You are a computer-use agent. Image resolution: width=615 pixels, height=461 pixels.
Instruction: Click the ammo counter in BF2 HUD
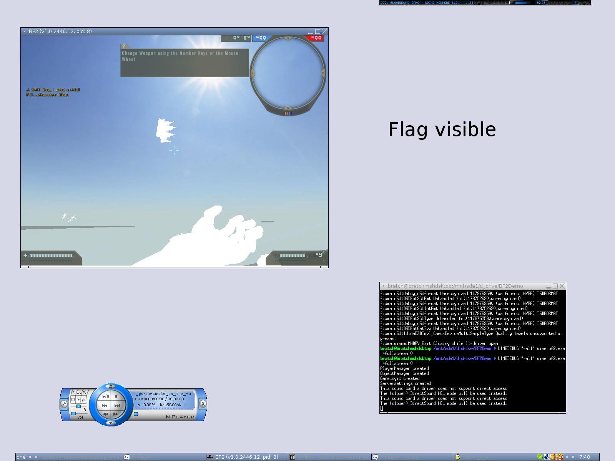click(x=319, y=255)
